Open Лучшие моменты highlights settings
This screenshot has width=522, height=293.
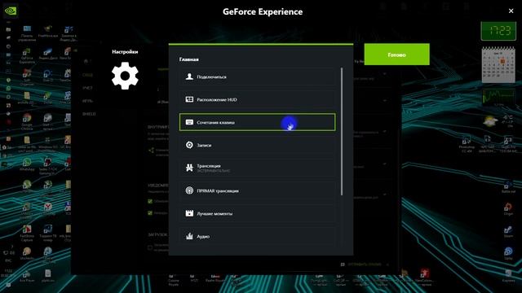(257, 213)
